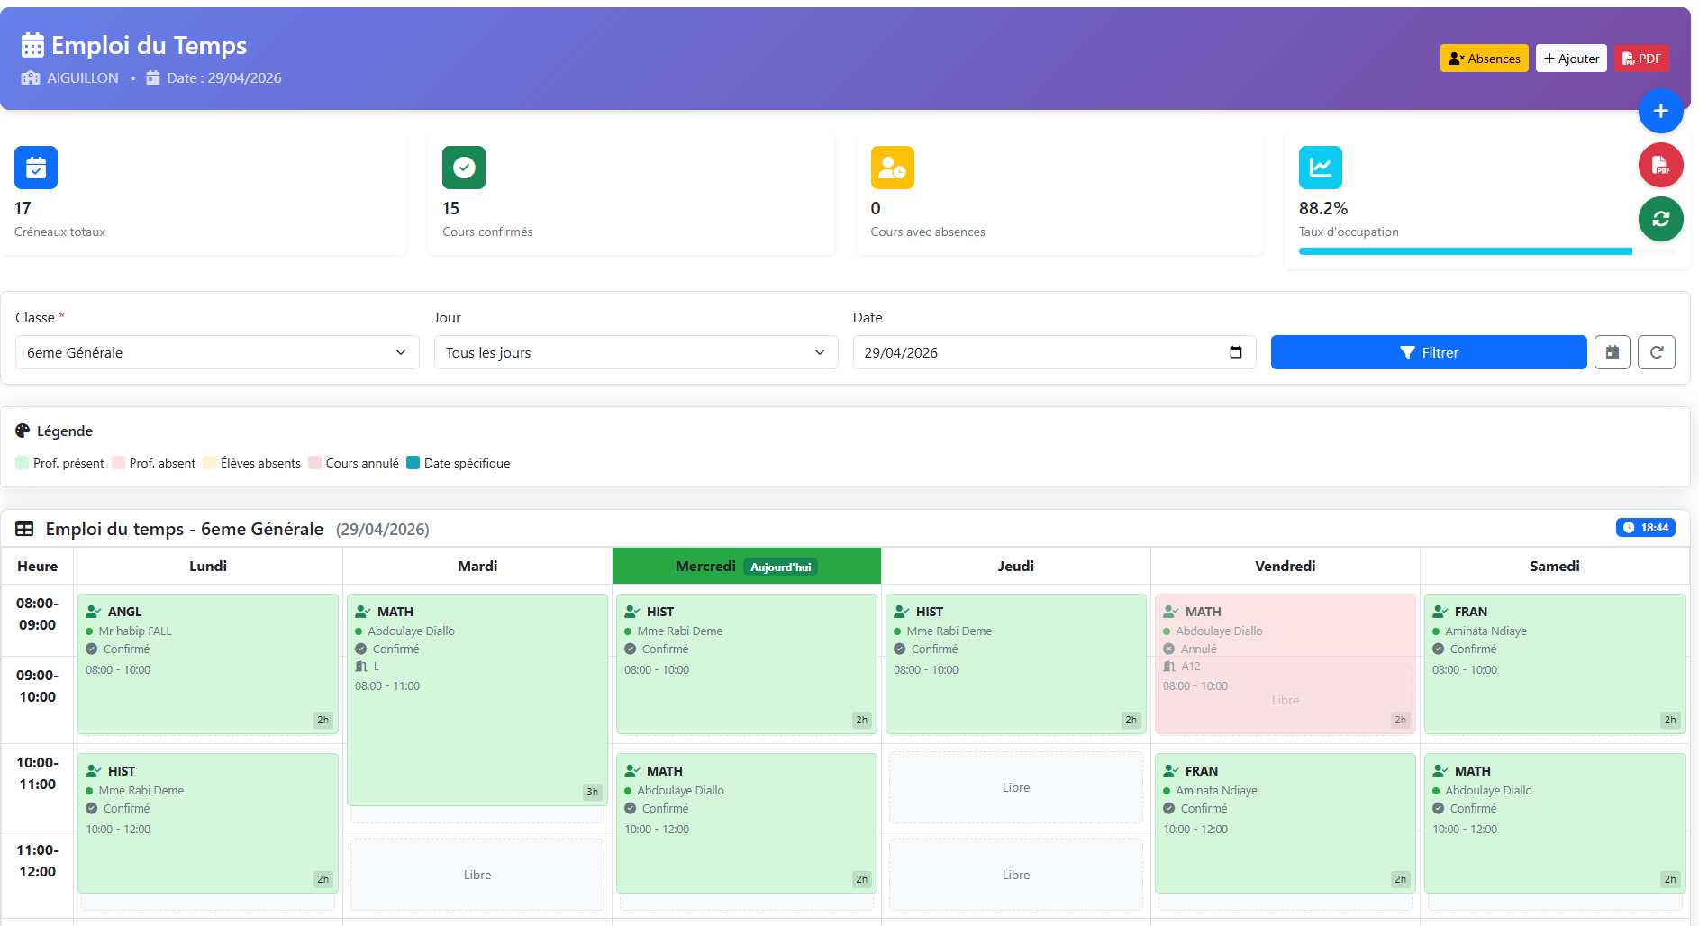
Task: Click the calendar icon button beside Filtrer
Action: click(1612, 352)
